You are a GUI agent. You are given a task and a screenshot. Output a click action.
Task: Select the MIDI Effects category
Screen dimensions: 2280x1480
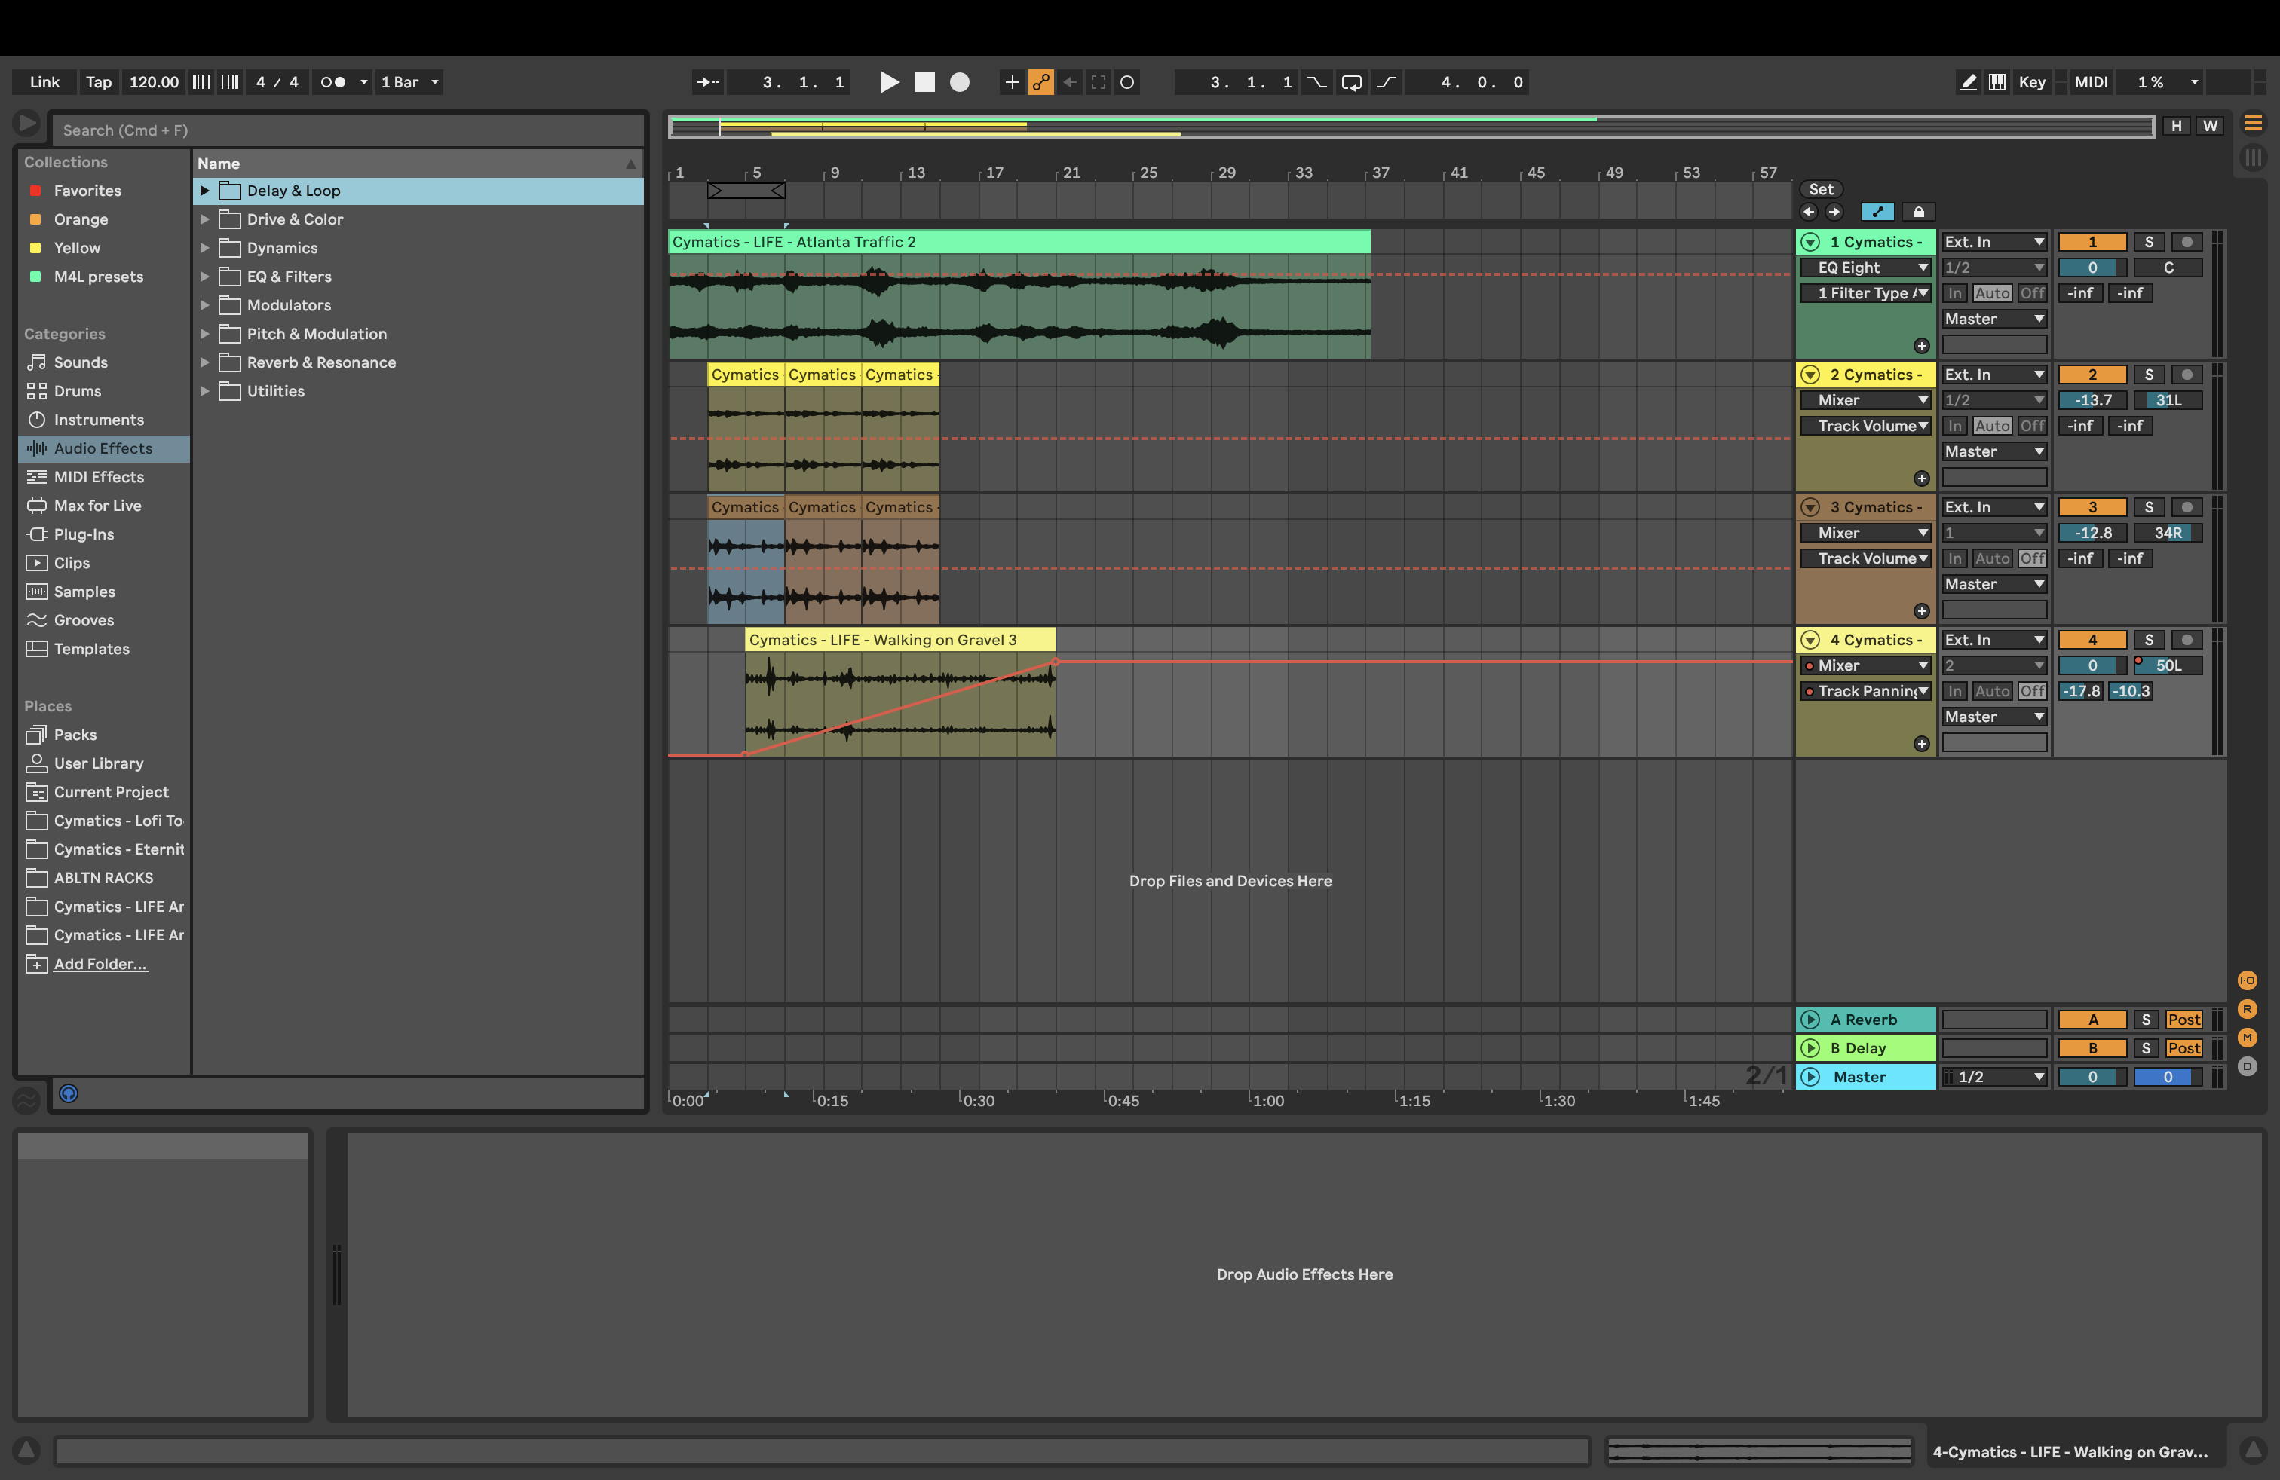[99, 478]
